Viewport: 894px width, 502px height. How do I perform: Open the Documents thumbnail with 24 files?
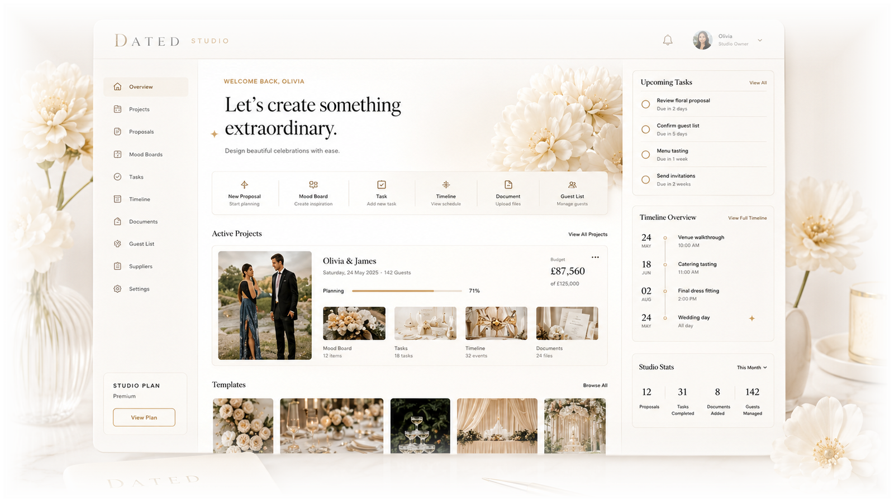tap(567, 323)
